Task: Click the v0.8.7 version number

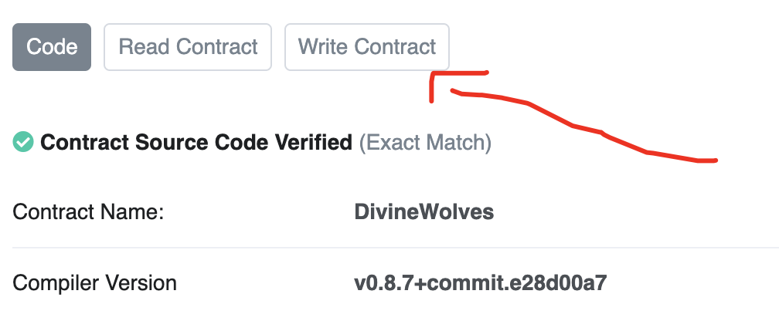Action: pos(380,282)
